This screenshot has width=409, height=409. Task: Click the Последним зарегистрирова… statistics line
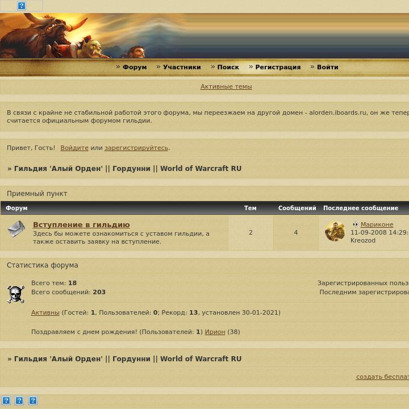364,292
